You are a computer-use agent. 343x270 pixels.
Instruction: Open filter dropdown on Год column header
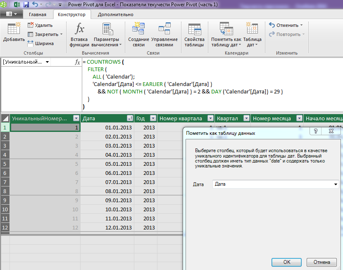click(x=153, y=118)
